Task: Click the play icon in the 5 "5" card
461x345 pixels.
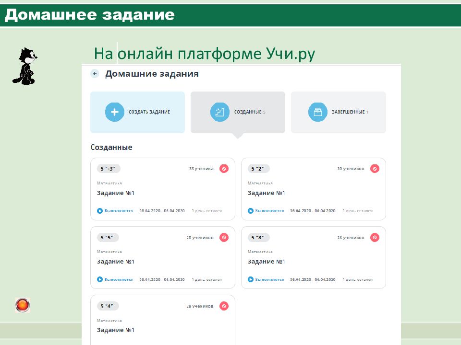Action: point(100,279)
